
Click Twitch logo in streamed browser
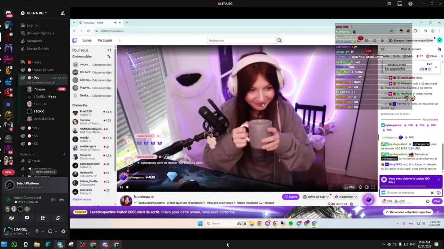(75, 40)
